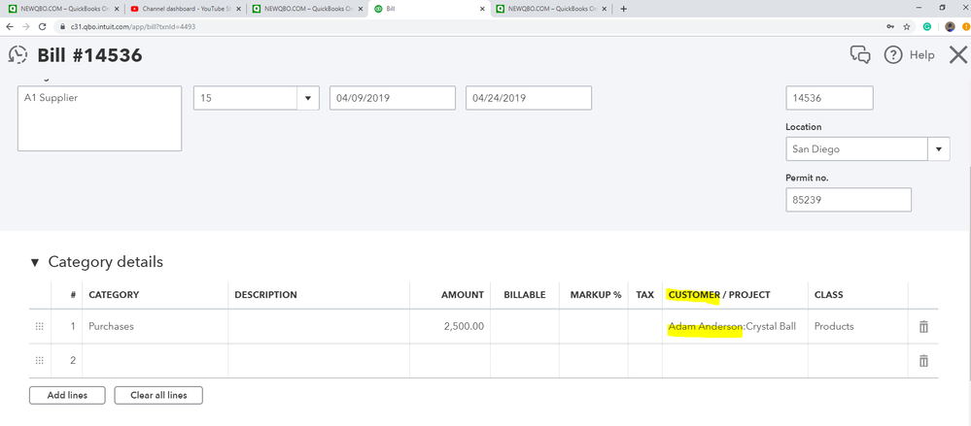Image resolution: width=971 pixels, height=426 pixels.
Task: Select the Bill browser tab
Action: pyautogui.click(x=428, y=9)
